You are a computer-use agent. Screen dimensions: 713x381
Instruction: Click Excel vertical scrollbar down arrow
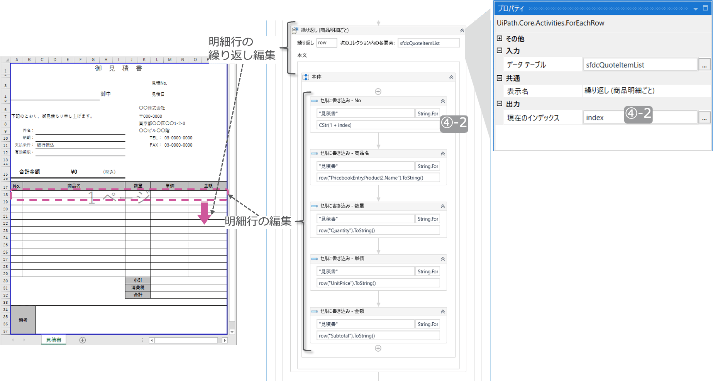click(232, 332)
